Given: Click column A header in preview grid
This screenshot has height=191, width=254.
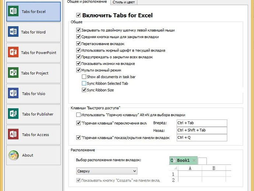Looking at the screenshot, I should pyautogui.click(x=190, y=168).
